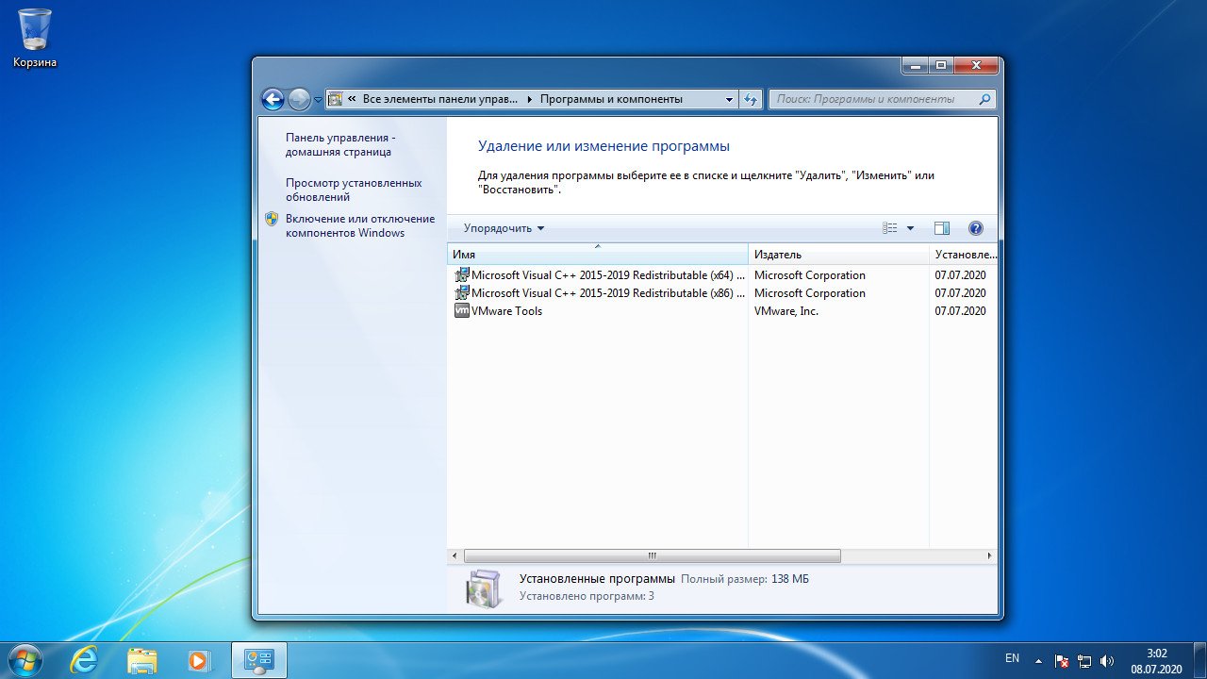Click the magnifier search icon
1207x679 pixels.
point(985,99)
